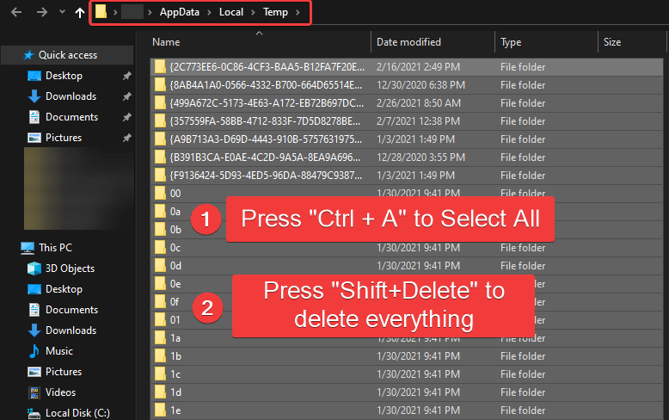Click the Music note icon

34,351
